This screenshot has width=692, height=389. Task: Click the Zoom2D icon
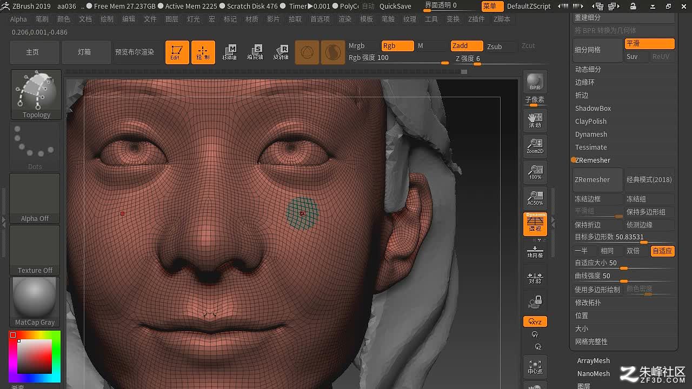[535, 146]
